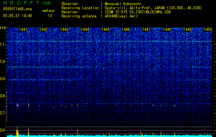216x137 pixels.
Task: Click the 1448 time marker
Action: click(167, 29)
